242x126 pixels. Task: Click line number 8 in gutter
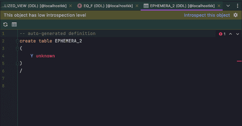click(3, 86)
